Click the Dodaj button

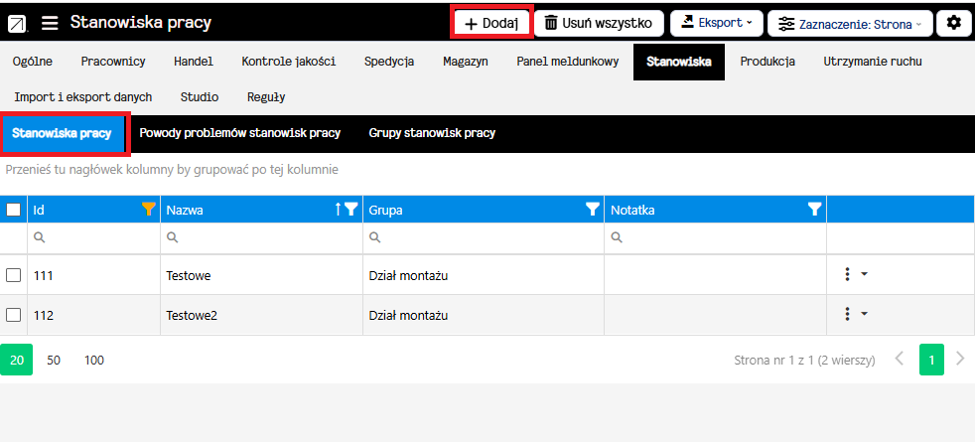[491, 23]
